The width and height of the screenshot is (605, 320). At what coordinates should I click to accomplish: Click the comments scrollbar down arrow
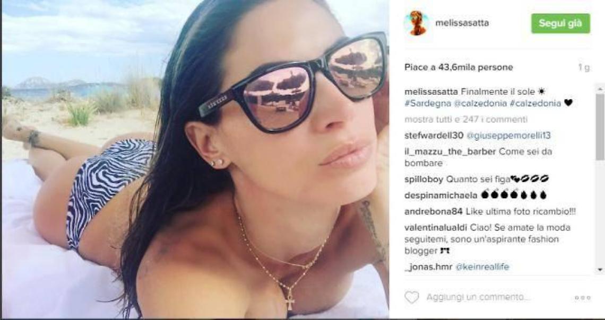[x=600, y=270]
